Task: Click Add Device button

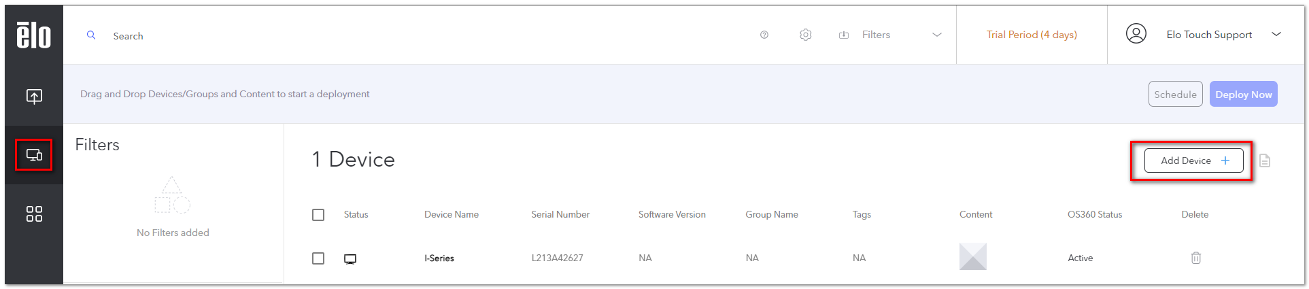Action: pos(1194,160)
